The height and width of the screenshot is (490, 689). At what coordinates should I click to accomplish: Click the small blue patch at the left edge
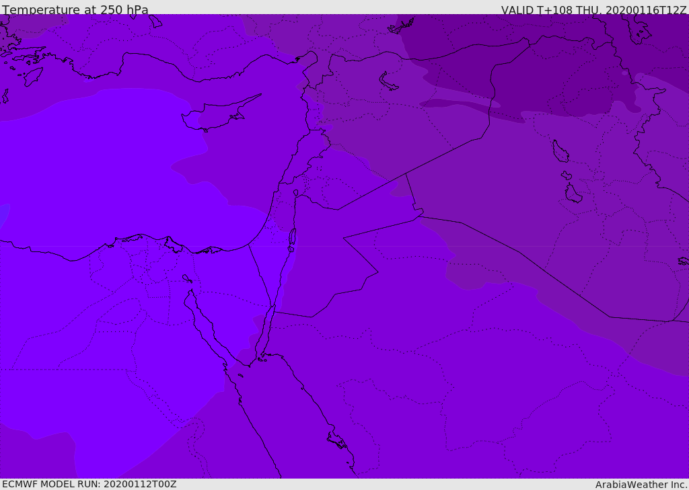coord(3,216)
